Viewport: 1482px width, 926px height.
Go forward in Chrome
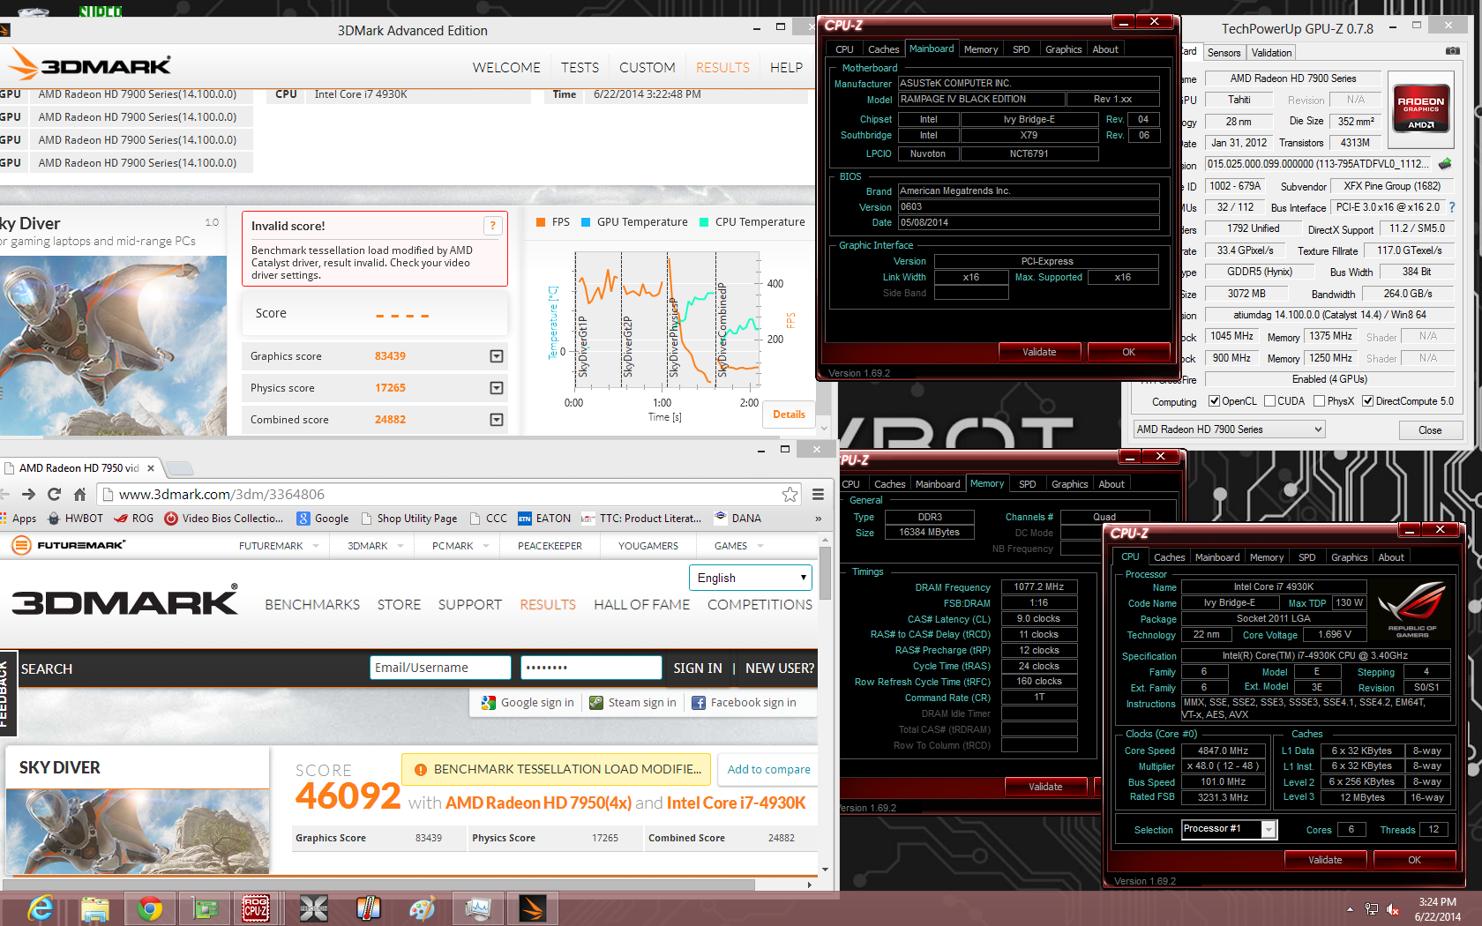coord(29,494)
